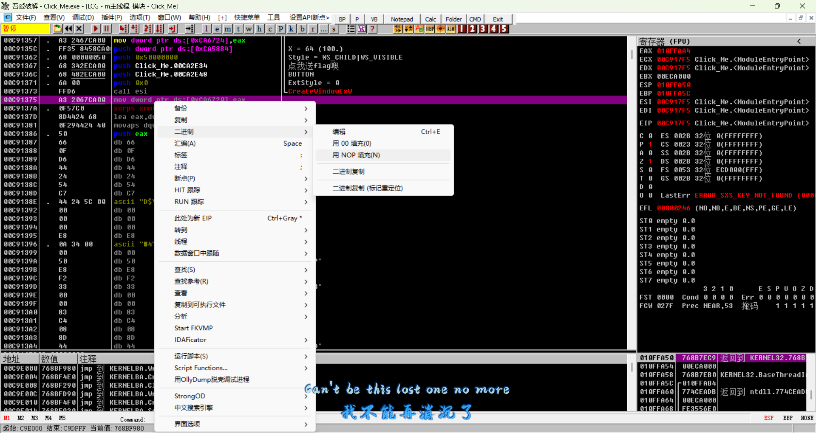Click the trace over icon
Screen dimensions: 816x433
pos(159,28)
